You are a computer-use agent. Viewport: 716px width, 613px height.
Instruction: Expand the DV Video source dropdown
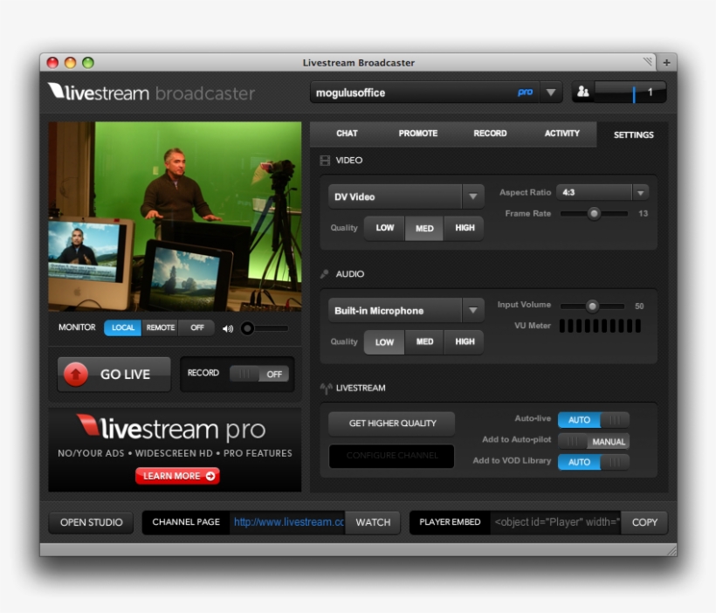pos(472,196)
